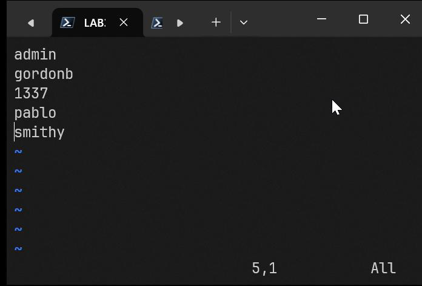This screenshot has height=286, width=422.
Task: Place cursor on the admin line
Action: pos(35,55)
